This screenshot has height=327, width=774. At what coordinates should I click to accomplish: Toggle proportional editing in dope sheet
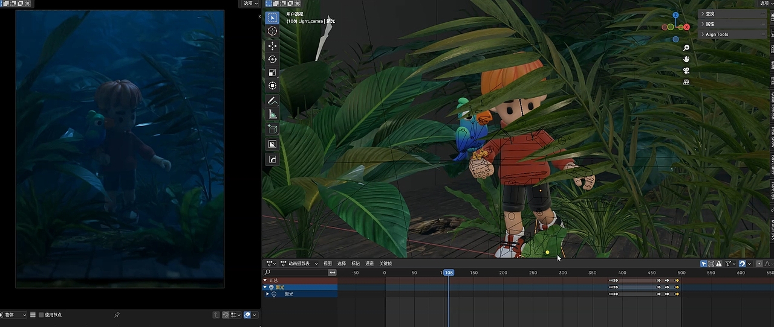pyautogui.click(x=759, y=264)
